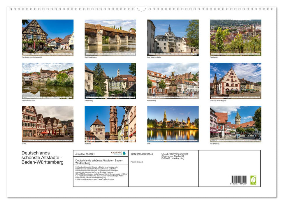Select the Bad Säckingen wooden bridge image

coord(110,37)
